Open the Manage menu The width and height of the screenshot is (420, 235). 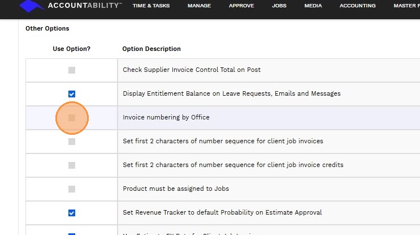click(x=200, y=6)
